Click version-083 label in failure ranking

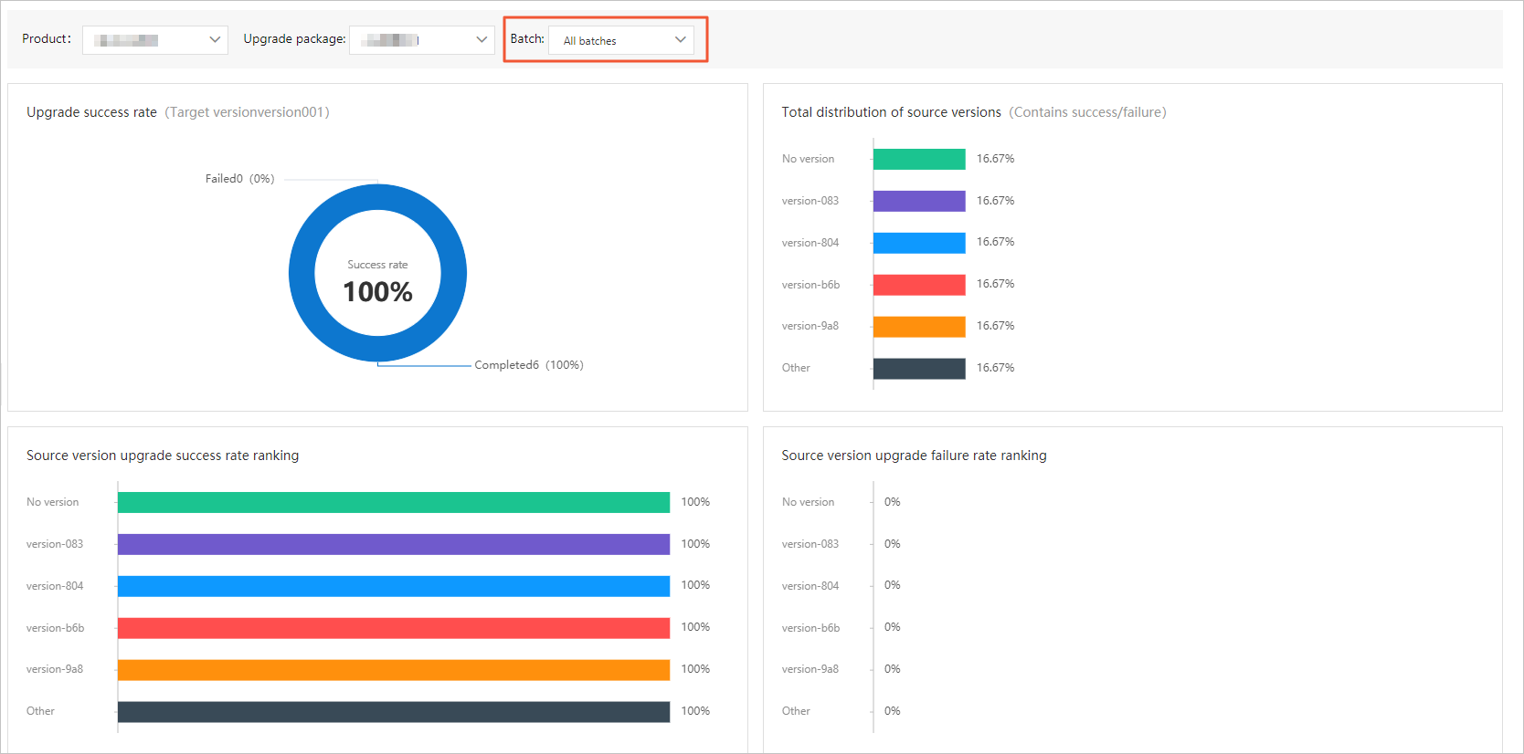point(810,544)
